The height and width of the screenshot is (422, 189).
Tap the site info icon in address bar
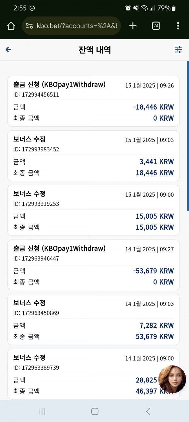pyautogui.click(x=29, y=26)
